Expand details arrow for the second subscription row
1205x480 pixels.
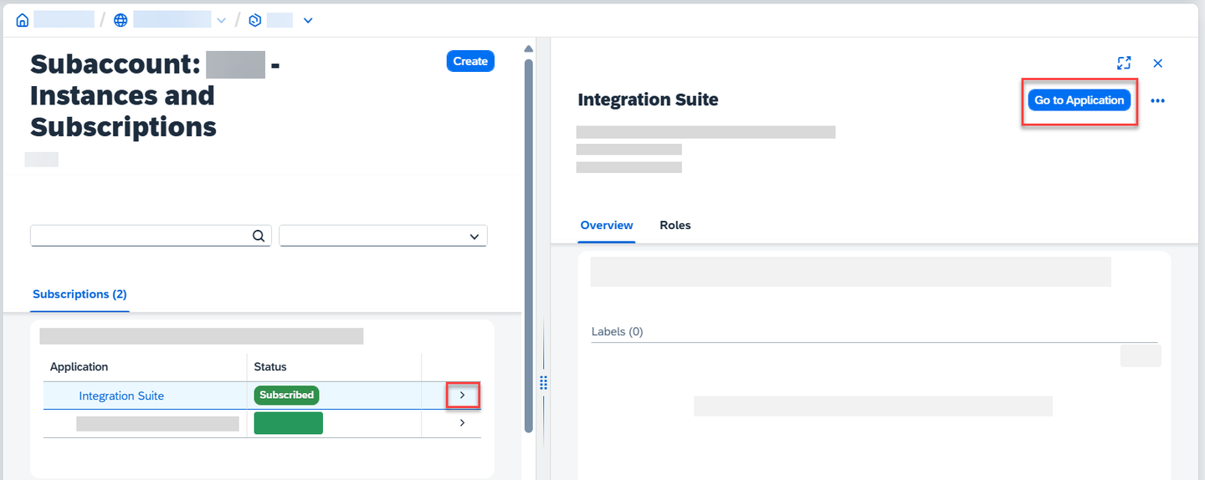(463, 423)
